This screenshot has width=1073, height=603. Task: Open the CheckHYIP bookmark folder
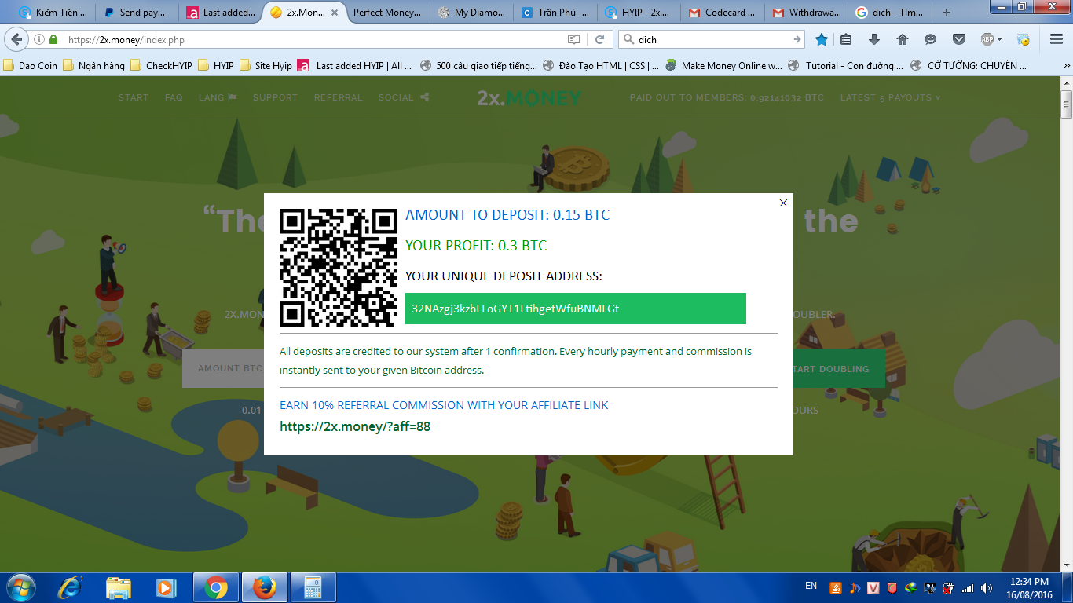[x=161, y=66]
